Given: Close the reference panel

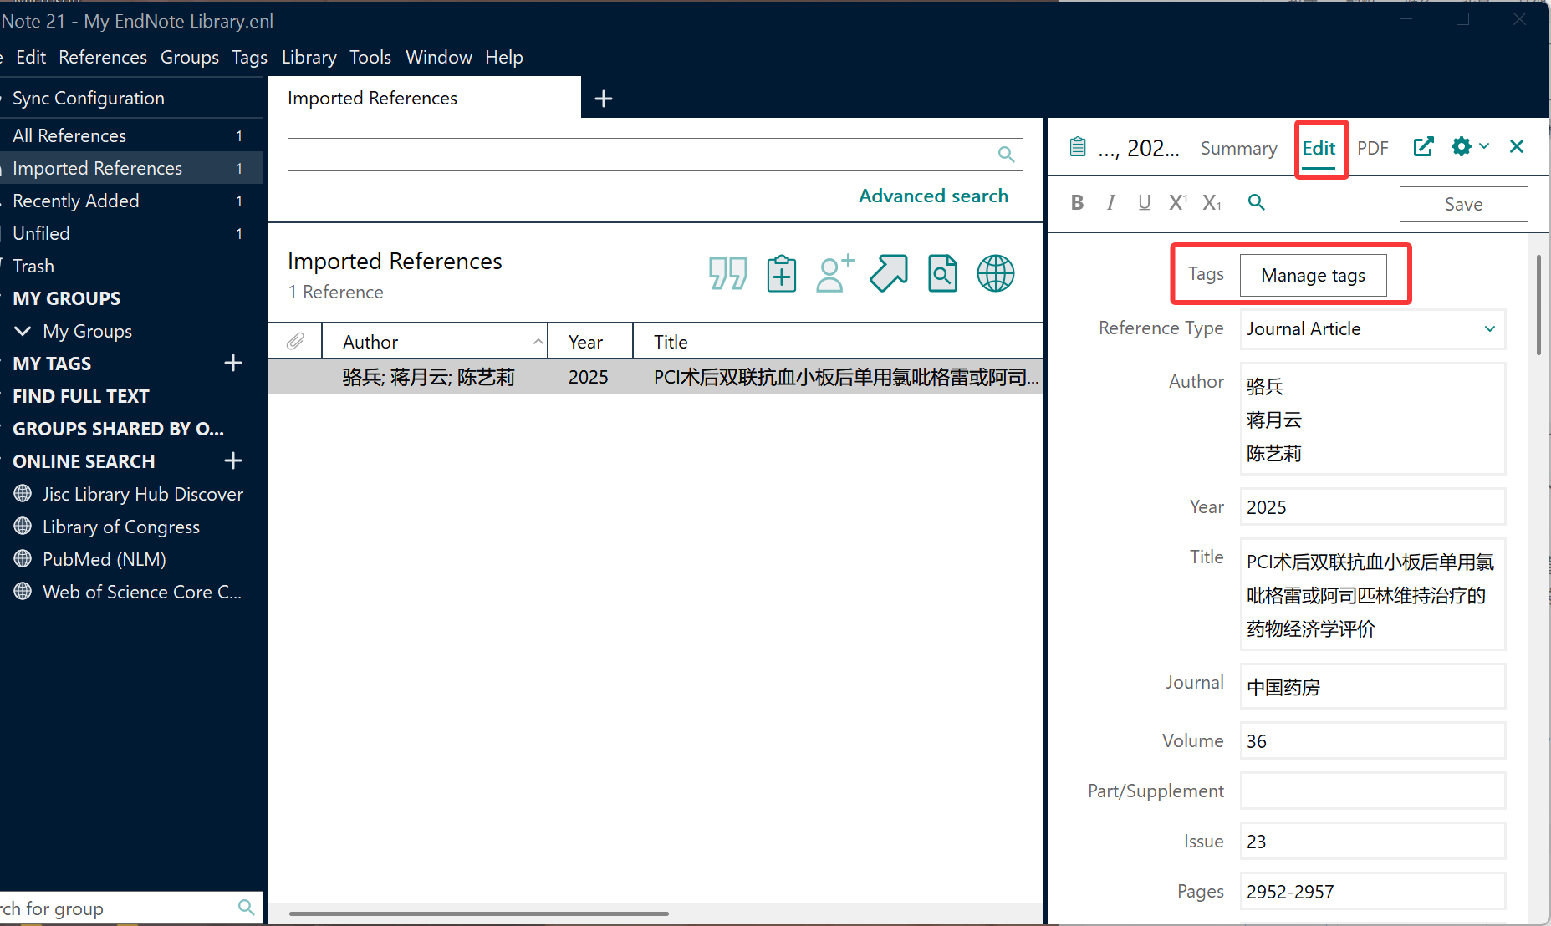Looking at the screenshot, I should pyautogui.click(x=1517, y=147).
